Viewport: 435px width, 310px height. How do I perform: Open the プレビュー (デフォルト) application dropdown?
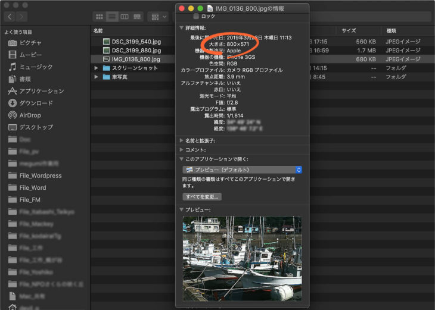tap(242, 170)
